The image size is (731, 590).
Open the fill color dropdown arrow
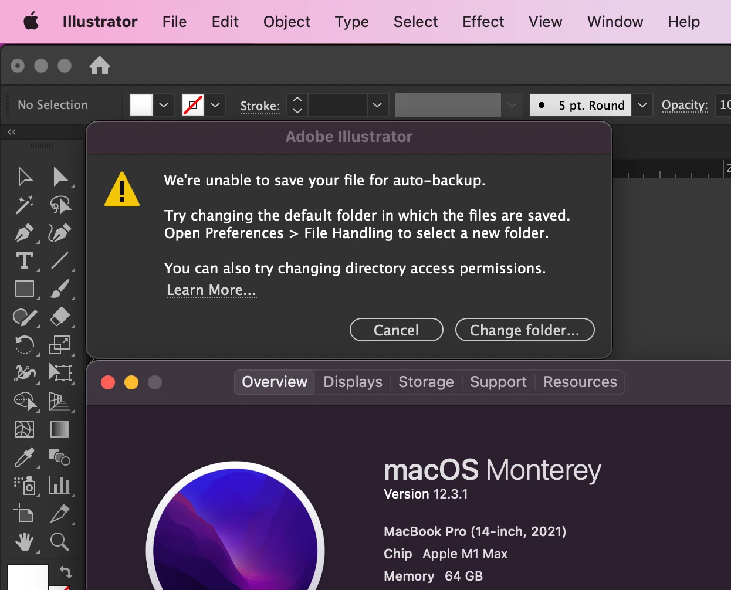point(164,105)
